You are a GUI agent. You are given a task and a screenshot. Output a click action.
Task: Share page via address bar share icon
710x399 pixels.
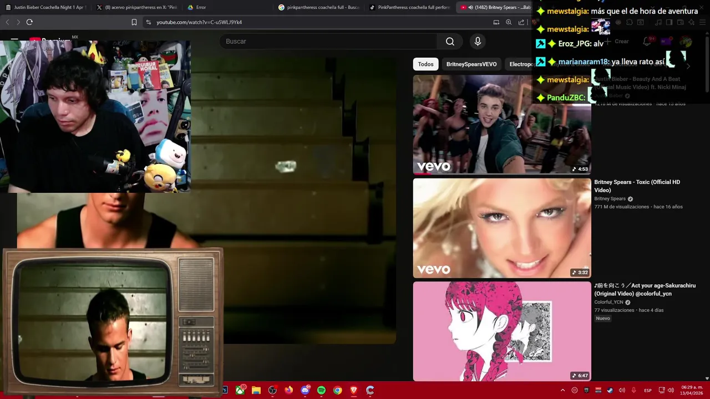(x=521, y=22)
